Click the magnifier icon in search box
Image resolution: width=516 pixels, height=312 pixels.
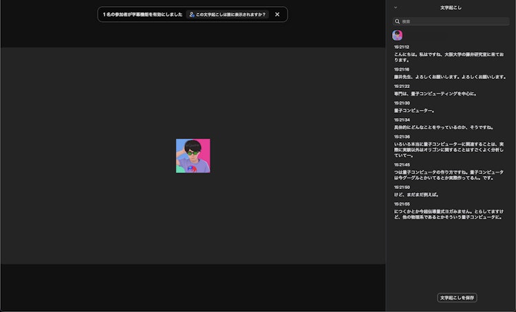click(x=398, y=21)
